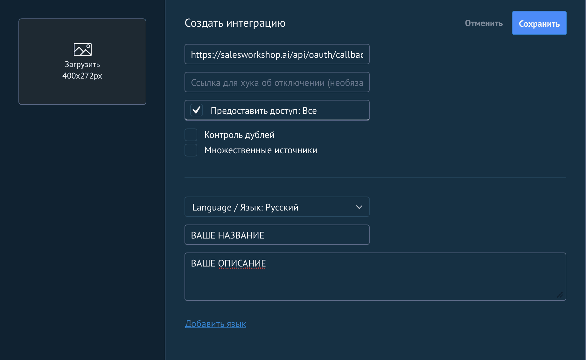Click the image upload picture icon
This screenshot has width=586, height=360.
click(82, 50)
